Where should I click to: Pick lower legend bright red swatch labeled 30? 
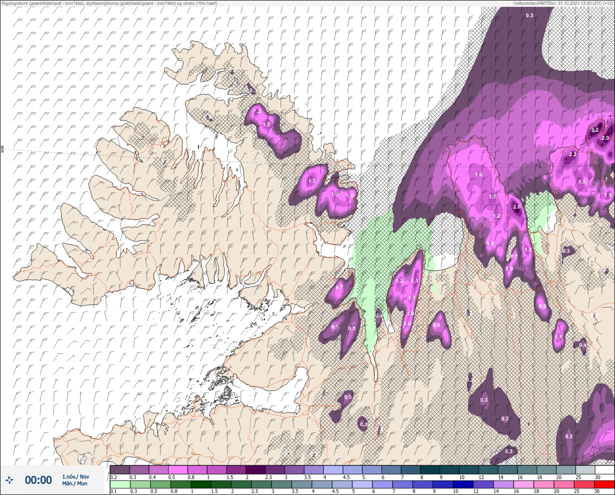[604, 484]
